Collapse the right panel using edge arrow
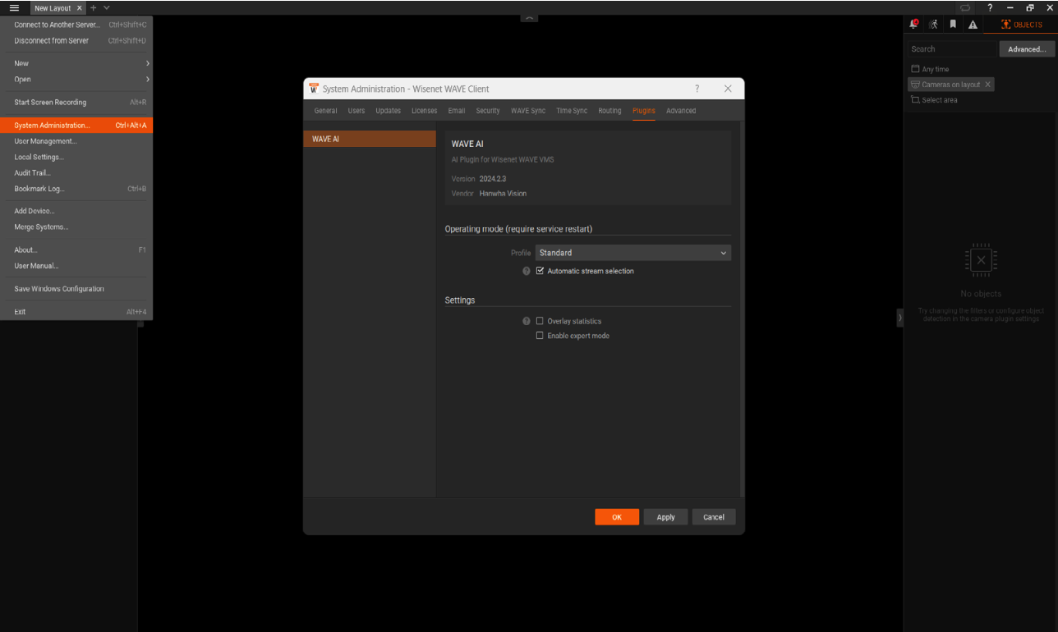 [899, 317]
